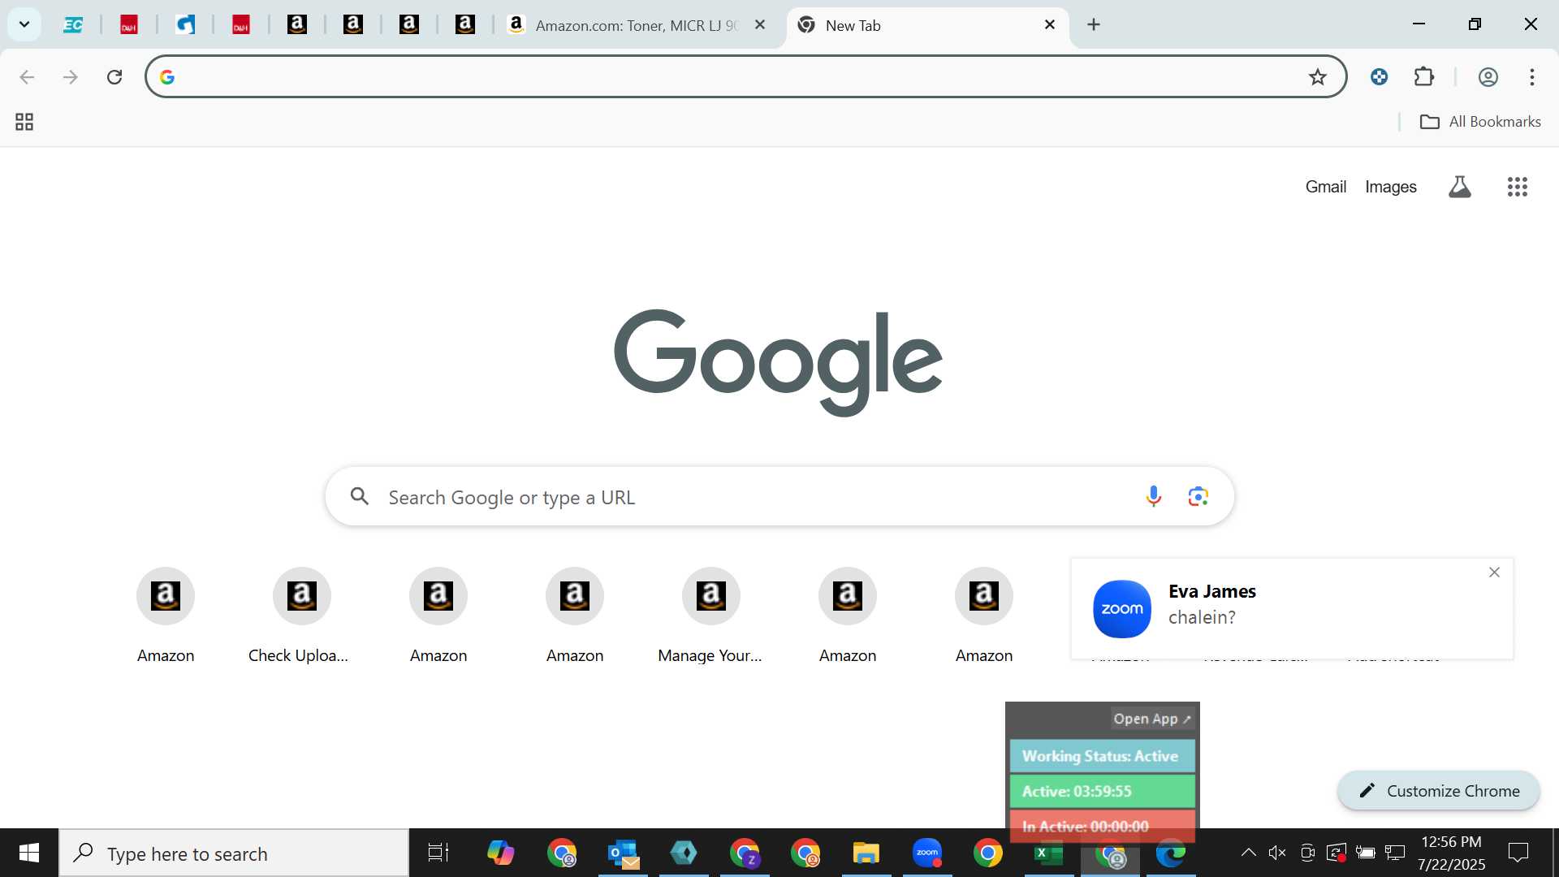Switch to the blue G-logo tab

point(185,25)
